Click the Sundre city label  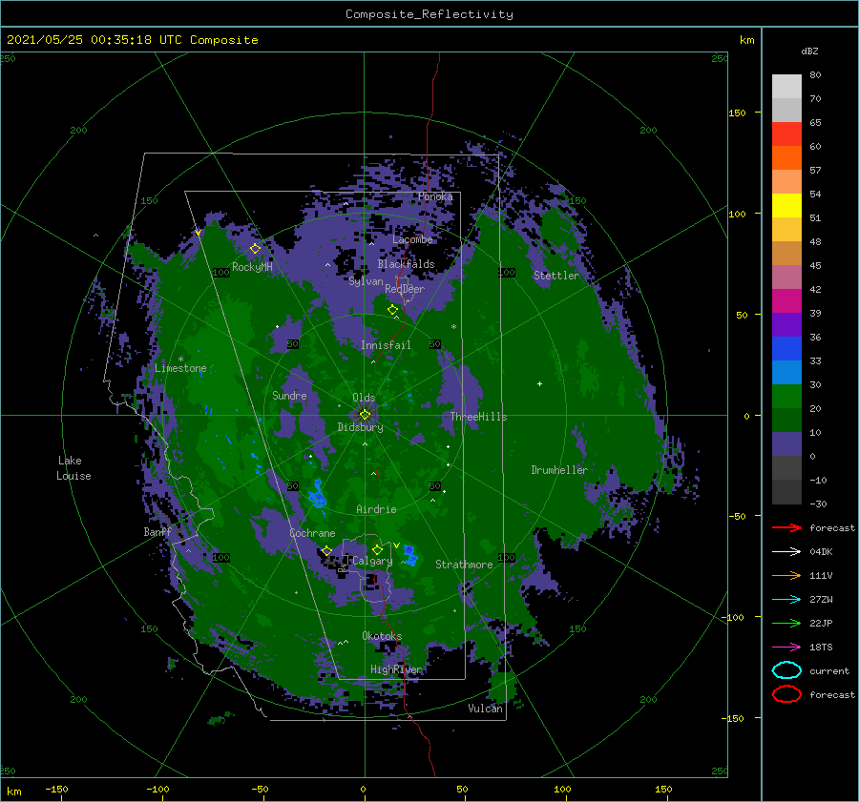point(289,396)
